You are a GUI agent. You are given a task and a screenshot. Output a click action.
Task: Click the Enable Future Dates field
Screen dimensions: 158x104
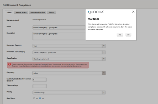[x=40, y=80]
